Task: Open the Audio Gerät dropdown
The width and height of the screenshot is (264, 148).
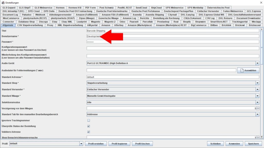Action: pyautogui.click(x=257, y=63)
